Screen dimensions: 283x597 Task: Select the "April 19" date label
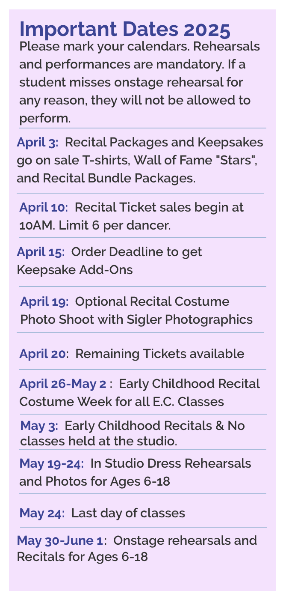pos(44,301)
